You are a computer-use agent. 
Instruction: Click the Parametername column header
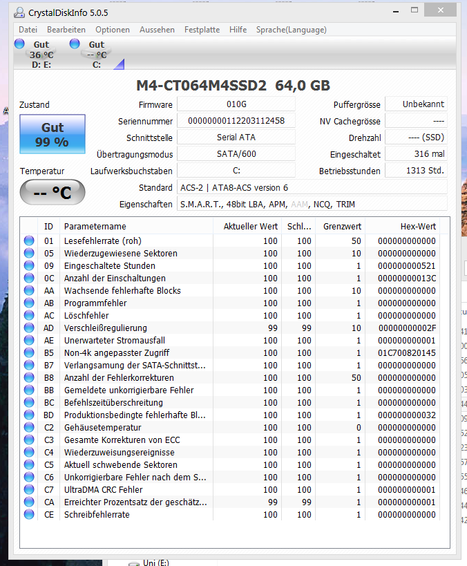(136, 226)
